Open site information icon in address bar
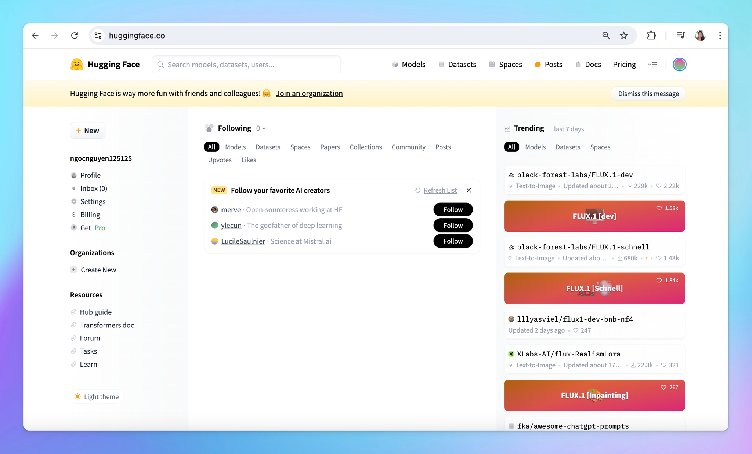 point(98,36)
